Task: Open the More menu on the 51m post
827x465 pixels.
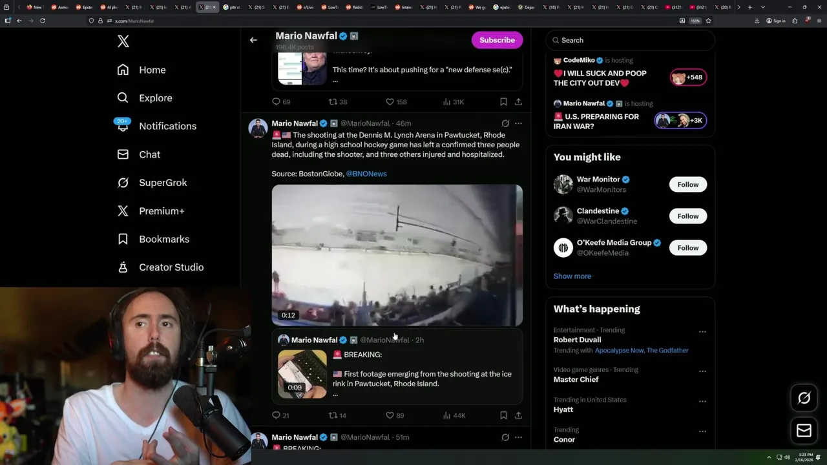Action: (x=518, y=437)
